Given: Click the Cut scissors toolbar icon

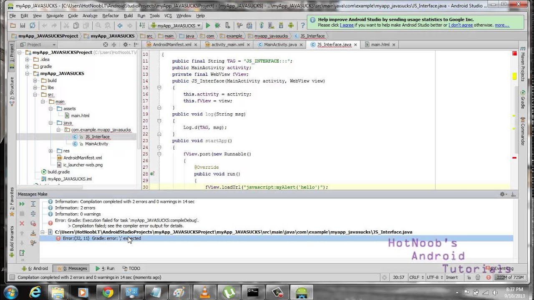Looking at the screenshot, I should click(x=65, y=26).
